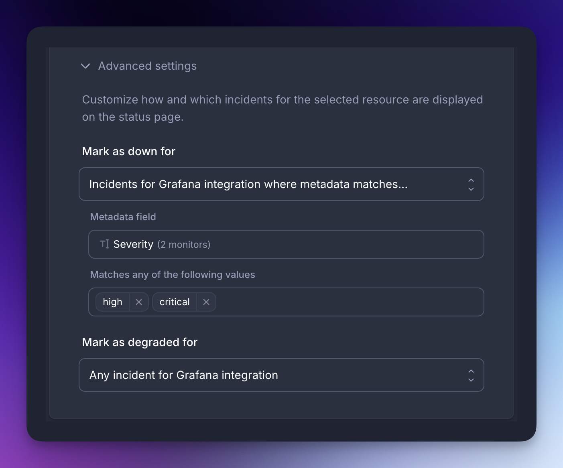
Task: Click the up chevron on Mark as down selector
Action: coord(471,180)
